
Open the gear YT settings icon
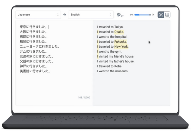pos(120,15)
